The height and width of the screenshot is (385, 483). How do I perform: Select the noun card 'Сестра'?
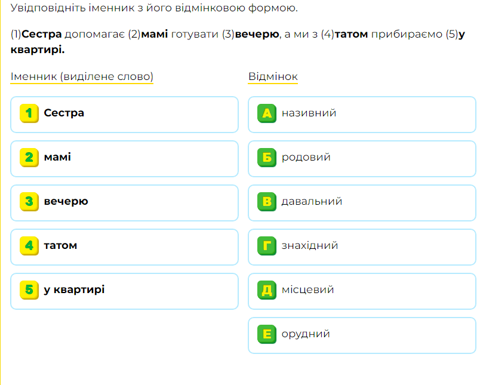[x=124, y=115]
